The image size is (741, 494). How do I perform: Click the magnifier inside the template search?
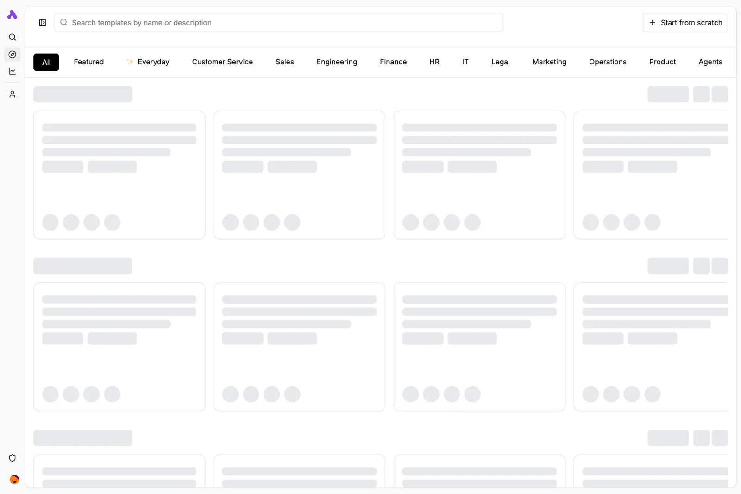tap(64, 22)
